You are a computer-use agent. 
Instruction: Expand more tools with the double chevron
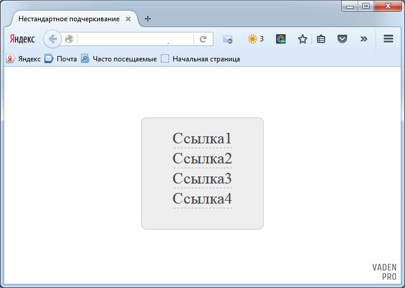(364, 39)
